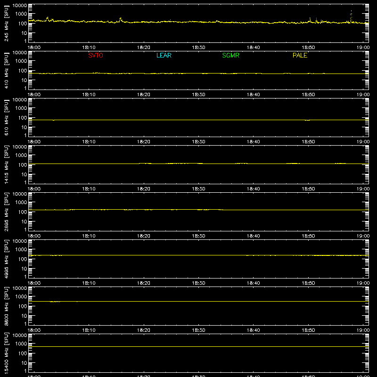Click the yellow PALE station label
The image size is (377, 377).
click(x=300, y=55)
